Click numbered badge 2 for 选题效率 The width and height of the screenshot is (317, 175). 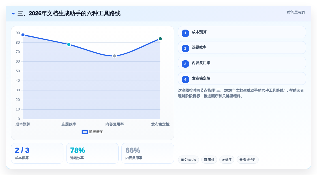click(185, 48)
